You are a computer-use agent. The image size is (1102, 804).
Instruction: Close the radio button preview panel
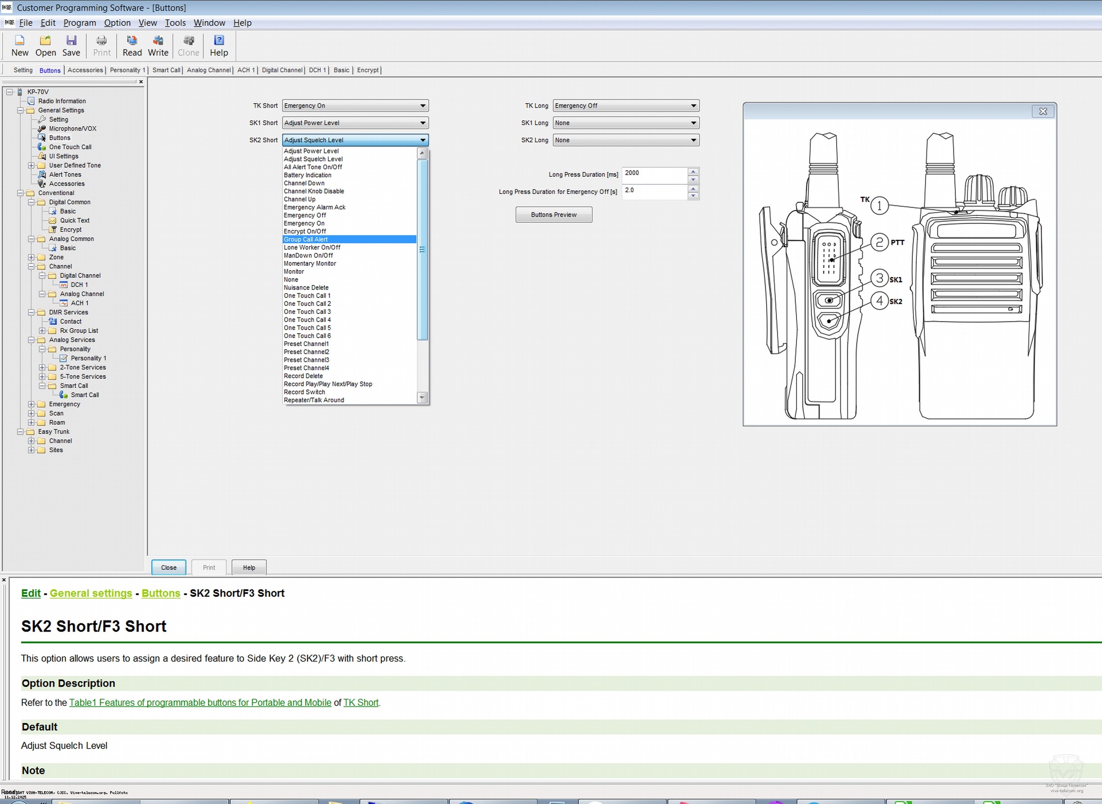coord(1042,112)
